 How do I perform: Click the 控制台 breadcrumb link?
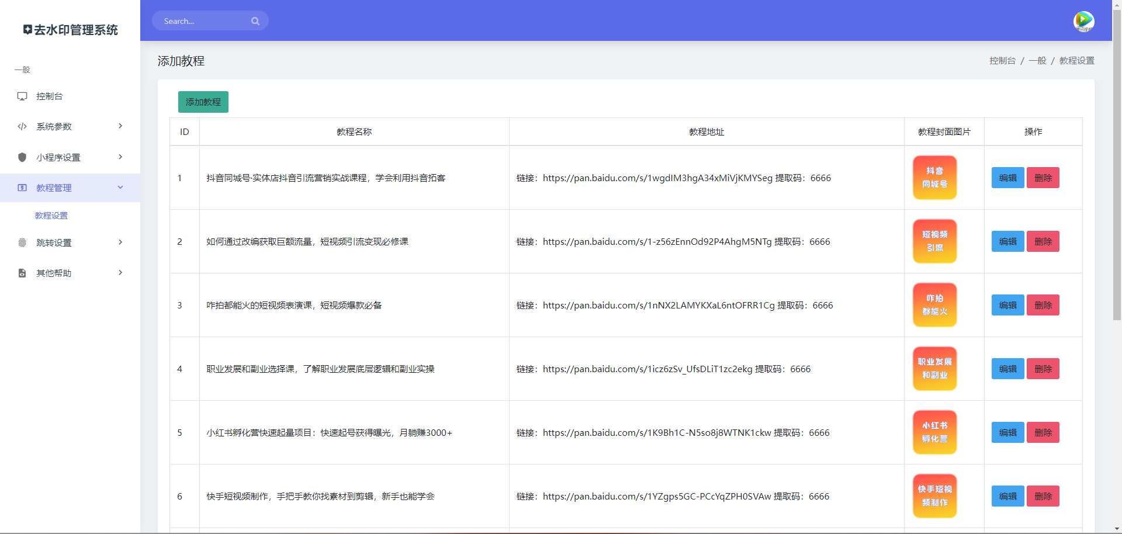(1002, 61)
